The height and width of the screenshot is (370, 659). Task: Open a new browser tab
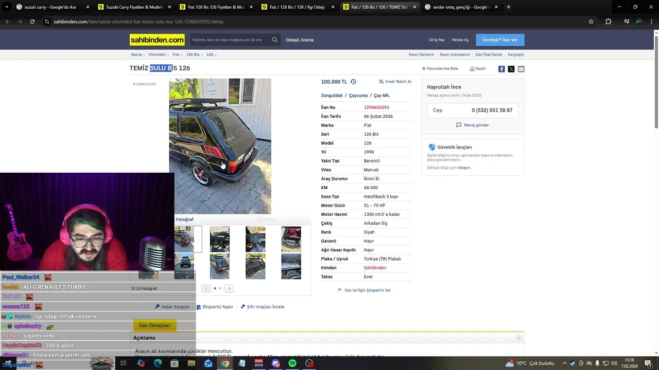(509, 7)
